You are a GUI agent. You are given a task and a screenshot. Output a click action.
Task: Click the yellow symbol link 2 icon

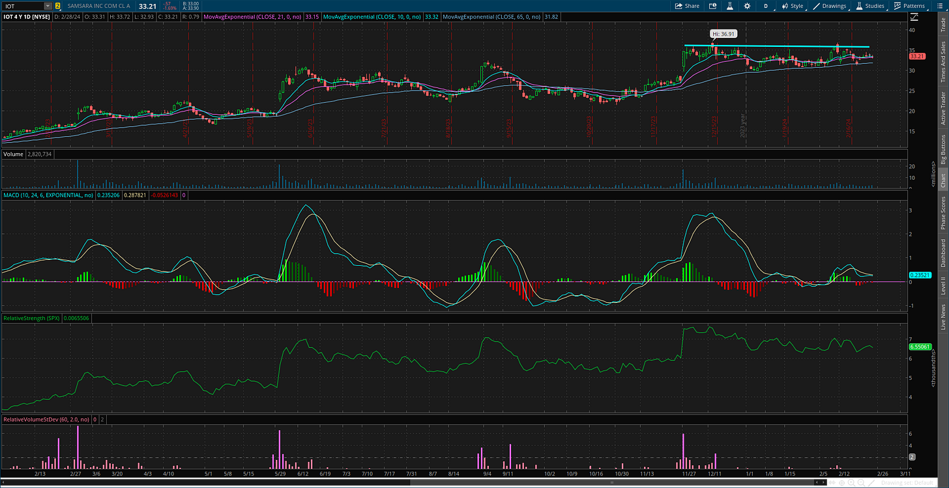tap(57, 6)
